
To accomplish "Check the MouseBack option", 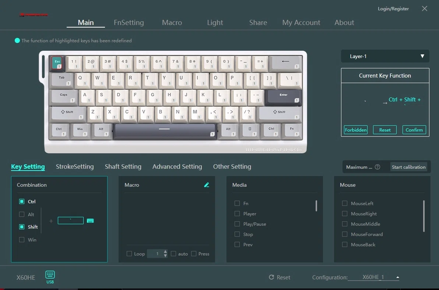I will (345, 244).
